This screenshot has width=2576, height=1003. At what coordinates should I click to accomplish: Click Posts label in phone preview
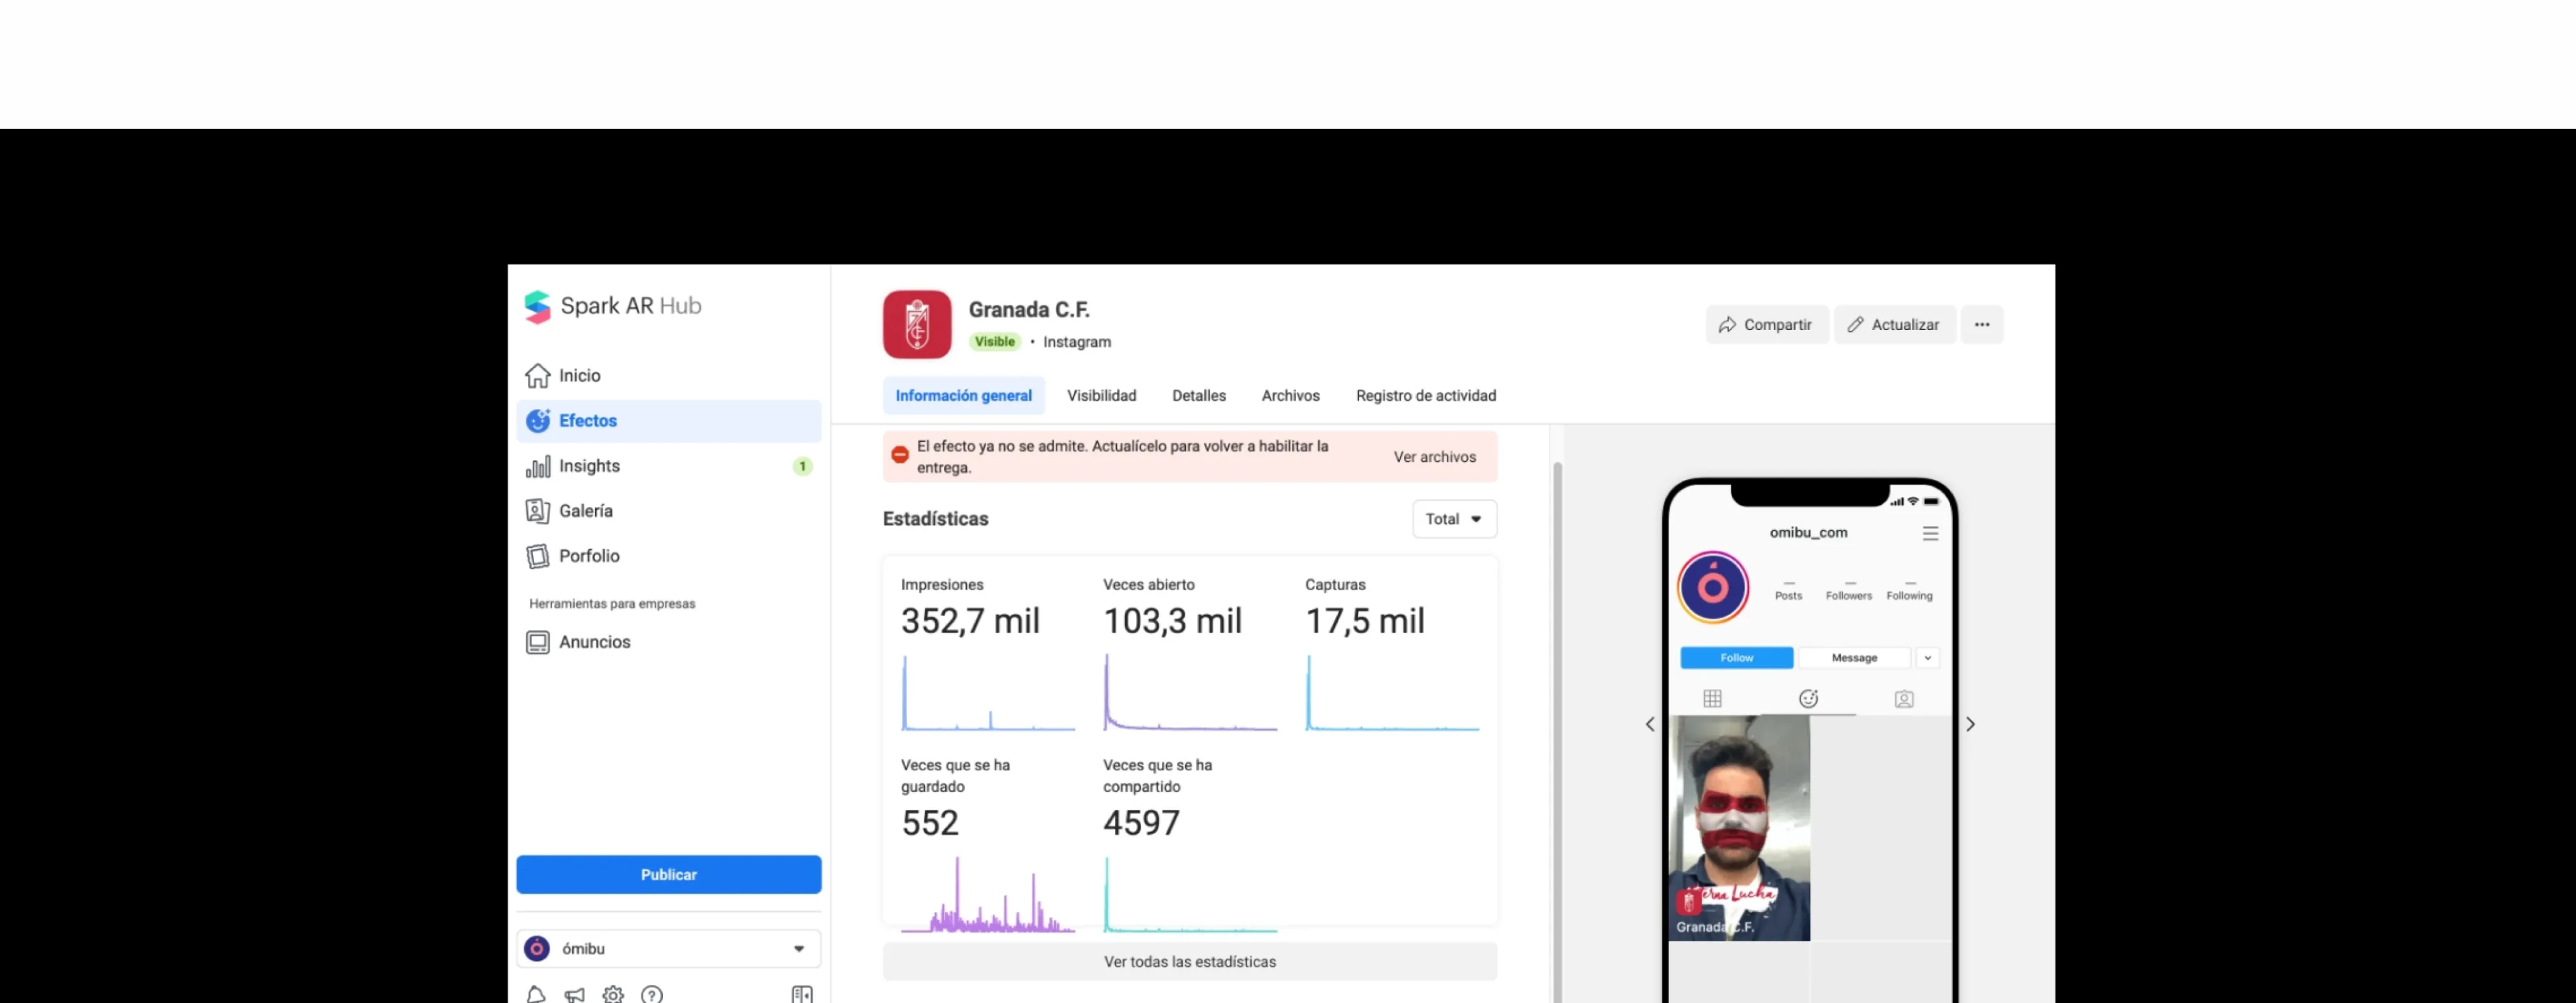point(1788,595)
